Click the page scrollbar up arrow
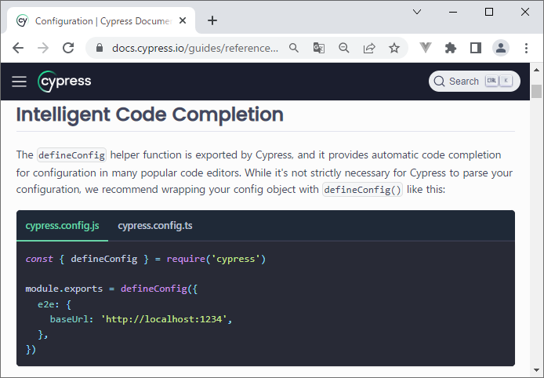The image size is (544, 378). [x=536, y=70]
